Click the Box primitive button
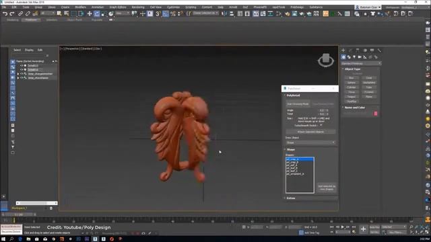 352,78
